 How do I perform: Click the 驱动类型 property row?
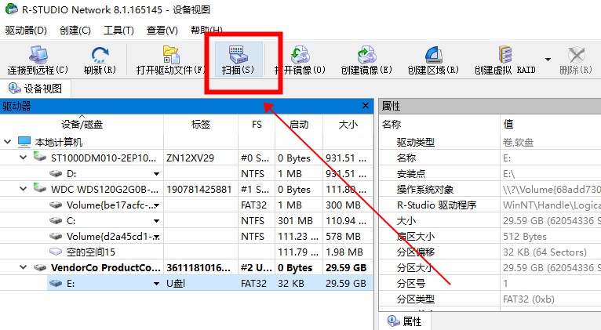(x=490, y=143)
